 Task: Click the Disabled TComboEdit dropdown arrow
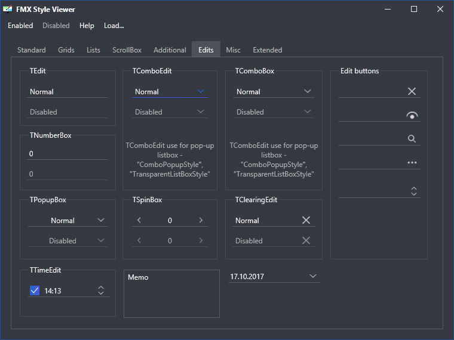pyautogui.click(x=201, y=112)
